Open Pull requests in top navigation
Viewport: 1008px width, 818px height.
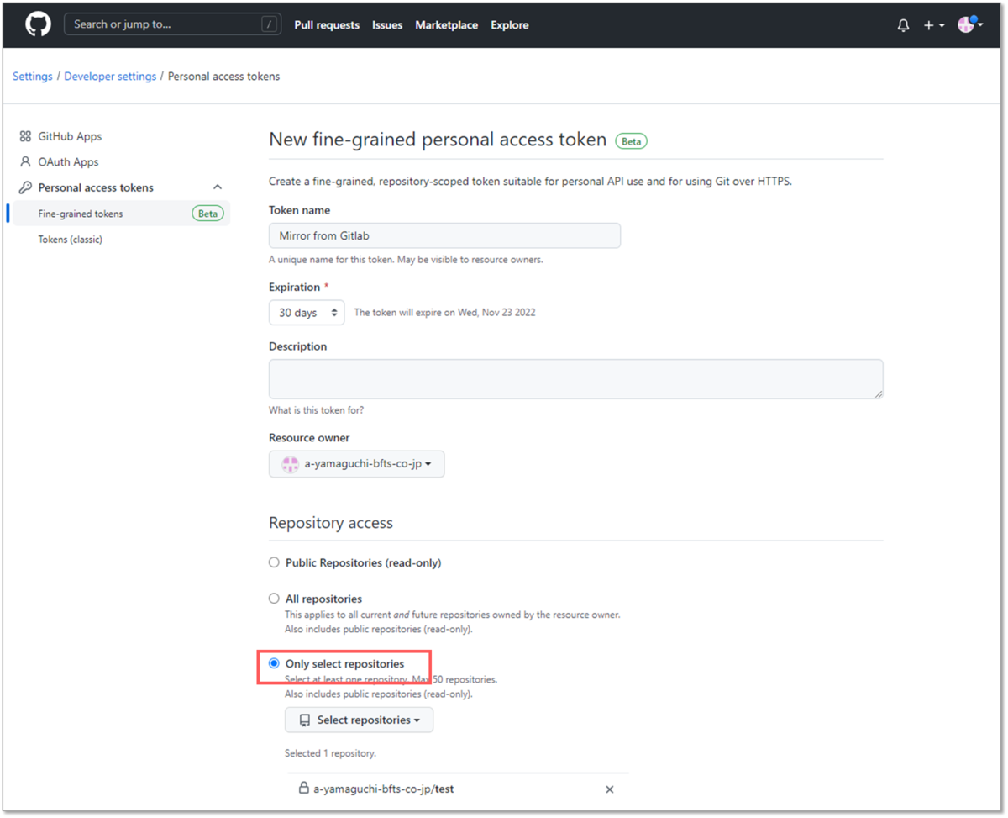pos(327,25)
